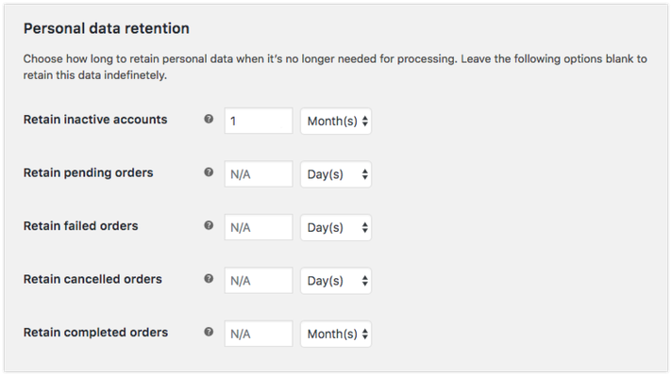This screenshot has height=376, width=672.
Task: Click the completed orders N/A field
Action: pyautogui.click(x=259, y=334)
